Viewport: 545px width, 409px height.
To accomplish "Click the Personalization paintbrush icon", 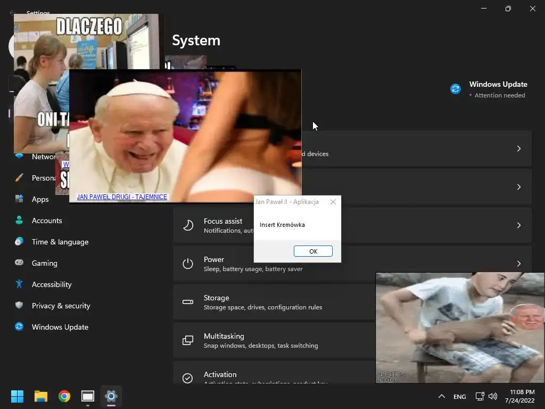I will coord(19,178).
